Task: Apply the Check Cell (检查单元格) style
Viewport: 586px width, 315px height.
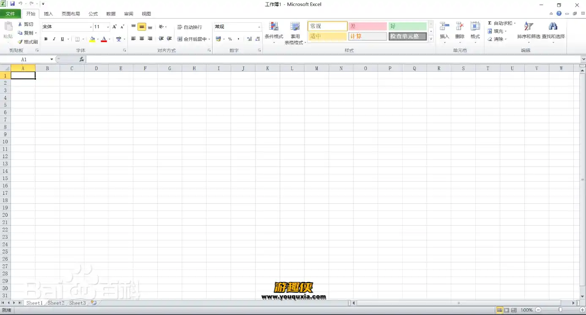Action: pyautogui.click(x=408, y=36)
